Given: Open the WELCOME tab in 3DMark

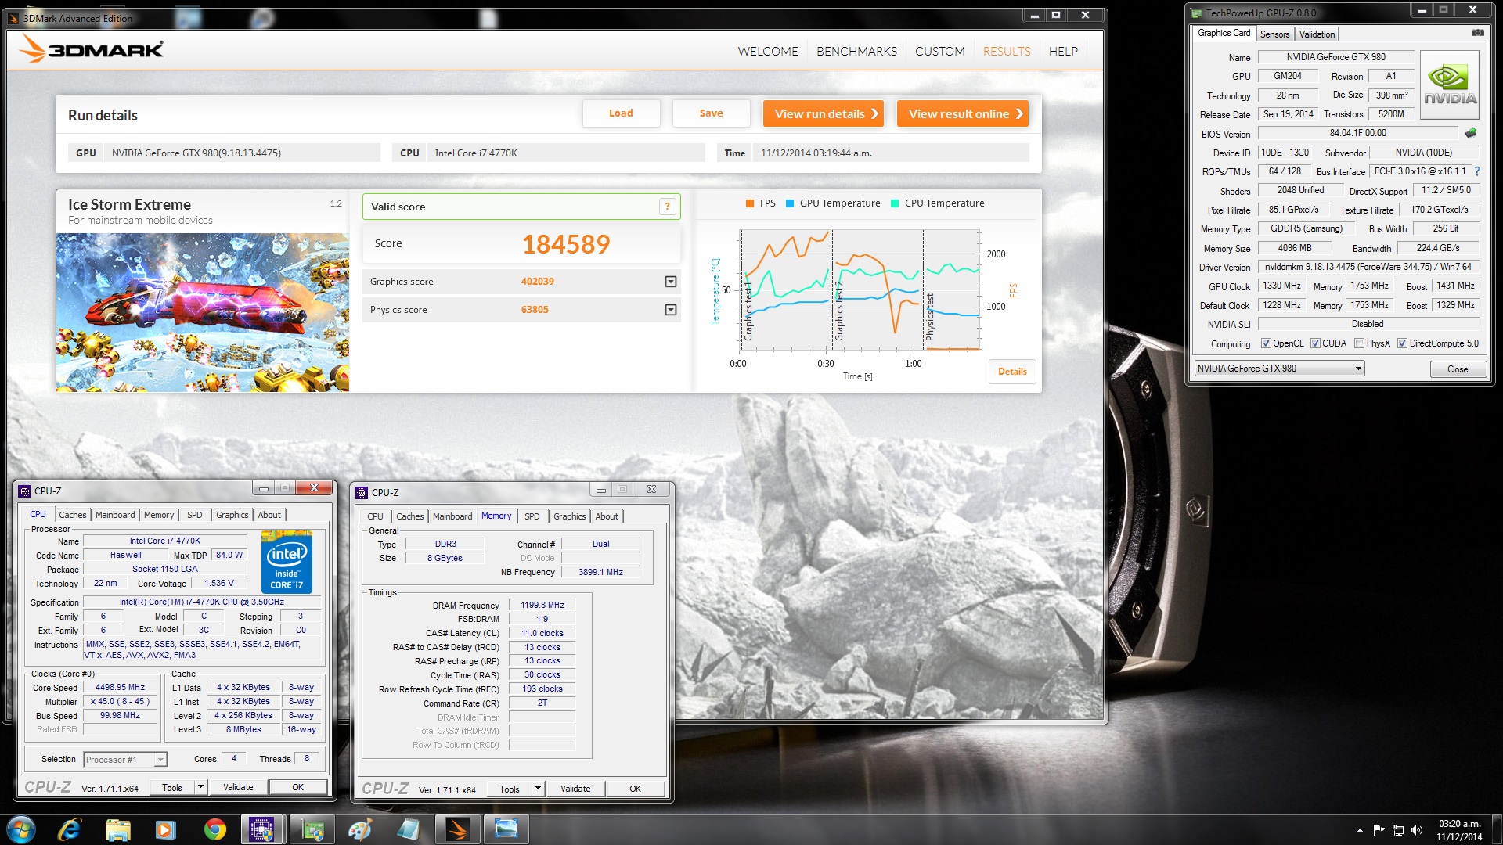Looking at the screenshot, I should [768, 51].
